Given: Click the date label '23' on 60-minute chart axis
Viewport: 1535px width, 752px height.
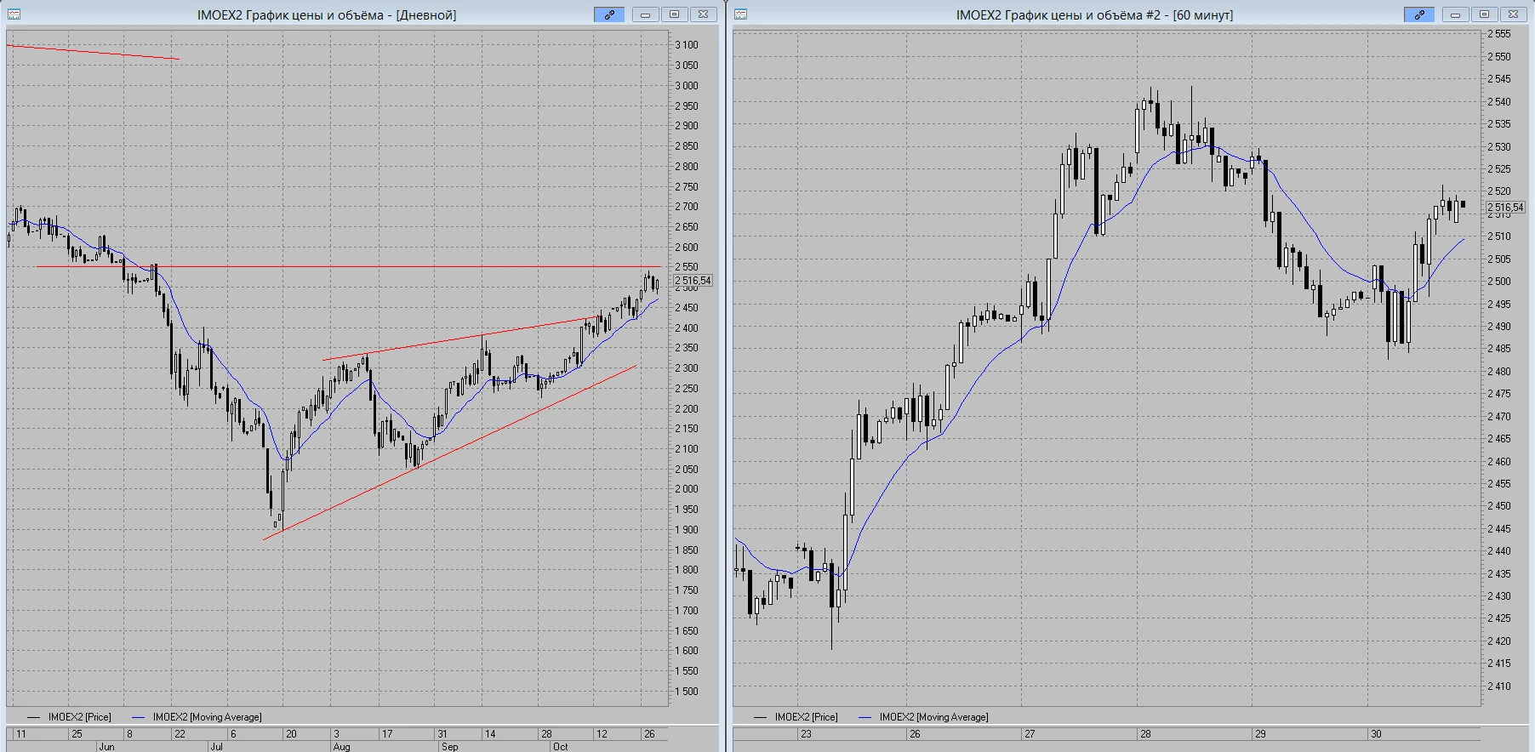Looking at the screenshot, I should 806,733.
